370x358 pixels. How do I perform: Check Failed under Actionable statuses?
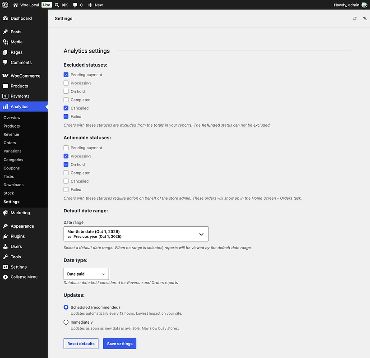pos(66,189)
